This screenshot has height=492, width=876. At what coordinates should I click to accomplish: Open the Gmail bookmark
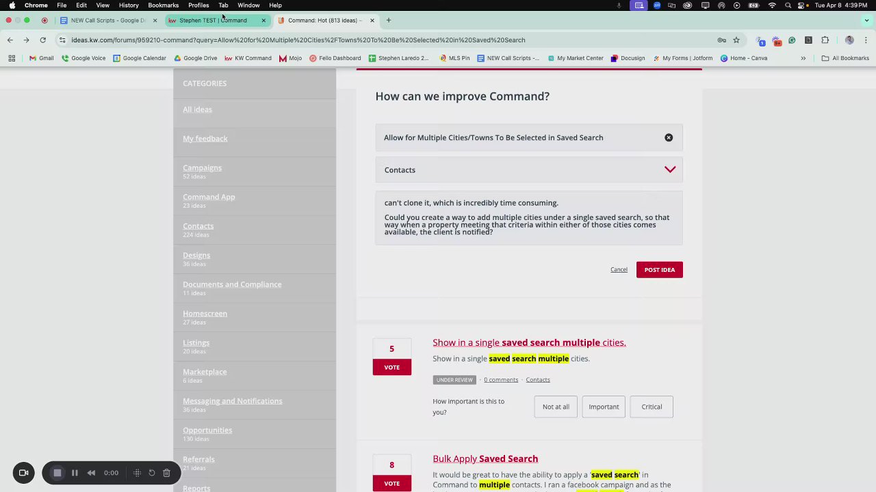41,58
